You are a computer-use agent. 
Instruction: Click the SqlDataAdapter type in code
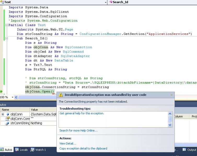pos(75,56)
